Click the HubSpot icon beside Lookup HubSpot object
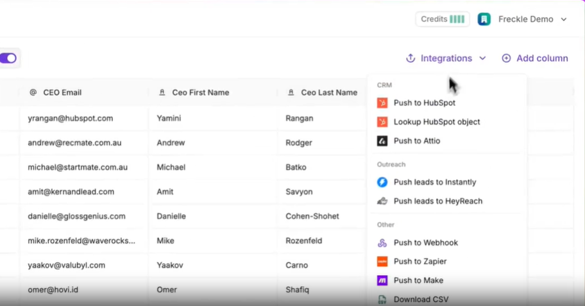 [382, 122]
